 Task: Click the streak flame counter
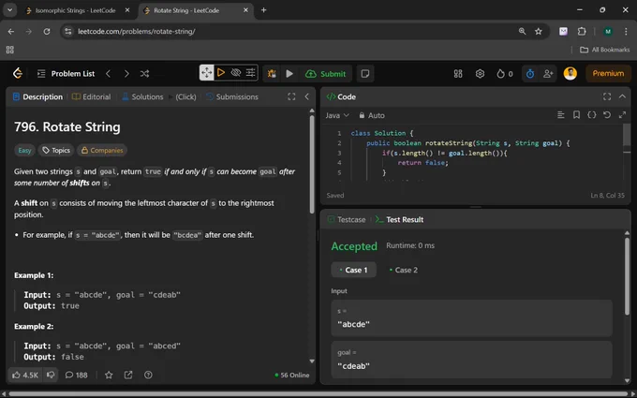pyautogui.click(x=505, y=73)
